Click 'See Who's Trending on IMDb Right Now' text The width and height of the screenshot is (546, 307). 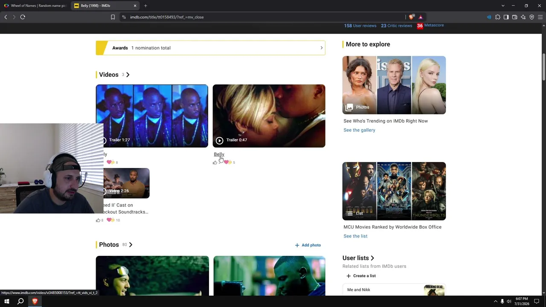pyautogui.click(x=386, y=121)
